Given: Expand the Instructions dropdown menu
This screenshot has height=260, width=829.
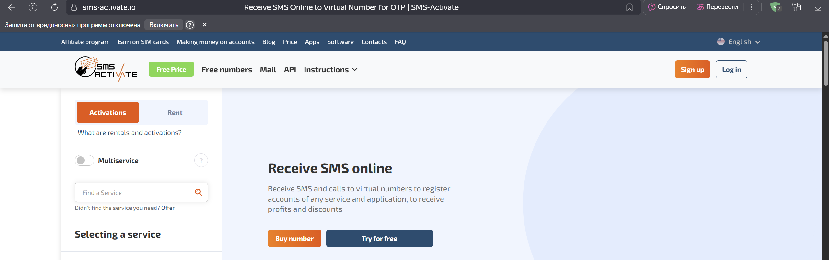Looking at the screenshot, I should [330, 70].
